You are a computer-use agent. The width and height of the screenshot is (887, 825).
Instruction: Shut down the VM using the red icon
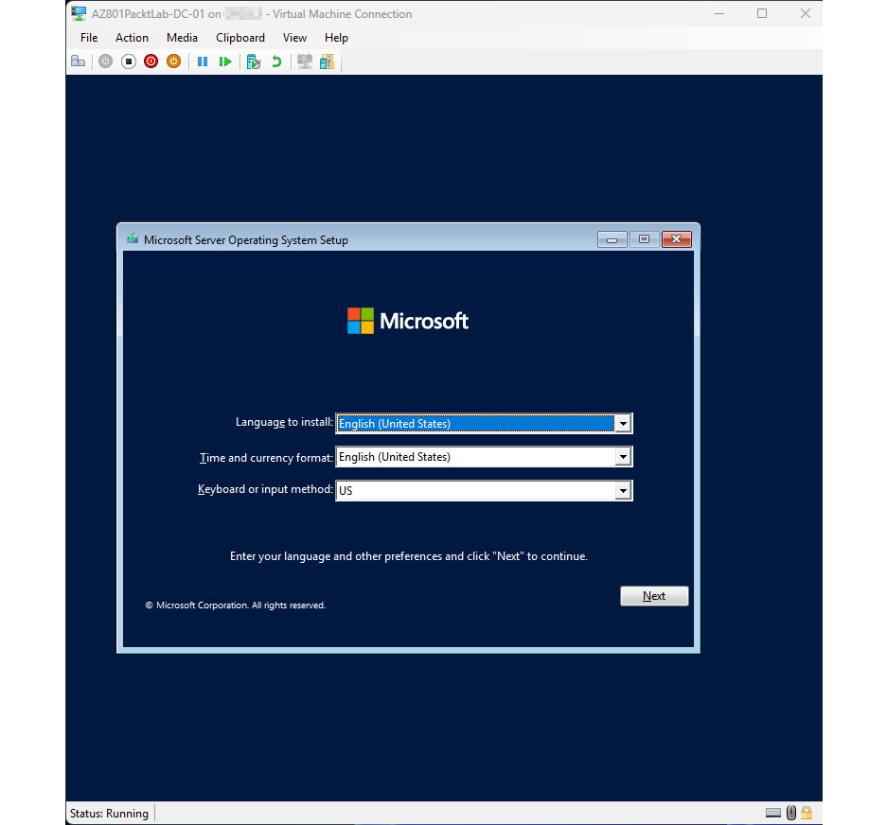[x=151, y=61]
